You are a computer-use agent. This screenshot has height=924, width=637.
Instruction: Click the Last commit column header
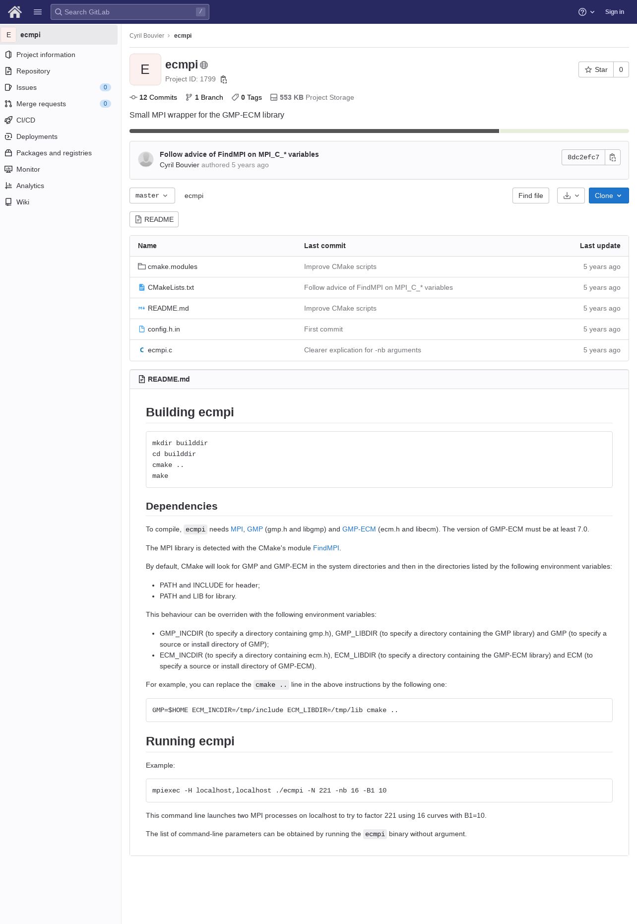(325, 246)
